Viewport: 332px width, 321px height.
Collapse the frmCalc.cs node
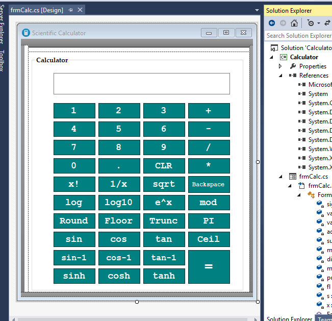pos(280,177)
